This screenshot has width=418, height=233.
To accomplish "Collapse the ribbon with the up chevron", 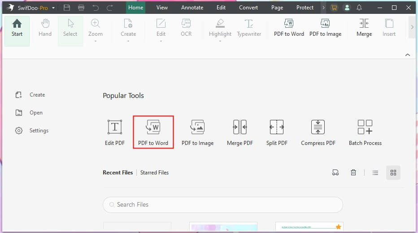I will (x=408, y=55).
